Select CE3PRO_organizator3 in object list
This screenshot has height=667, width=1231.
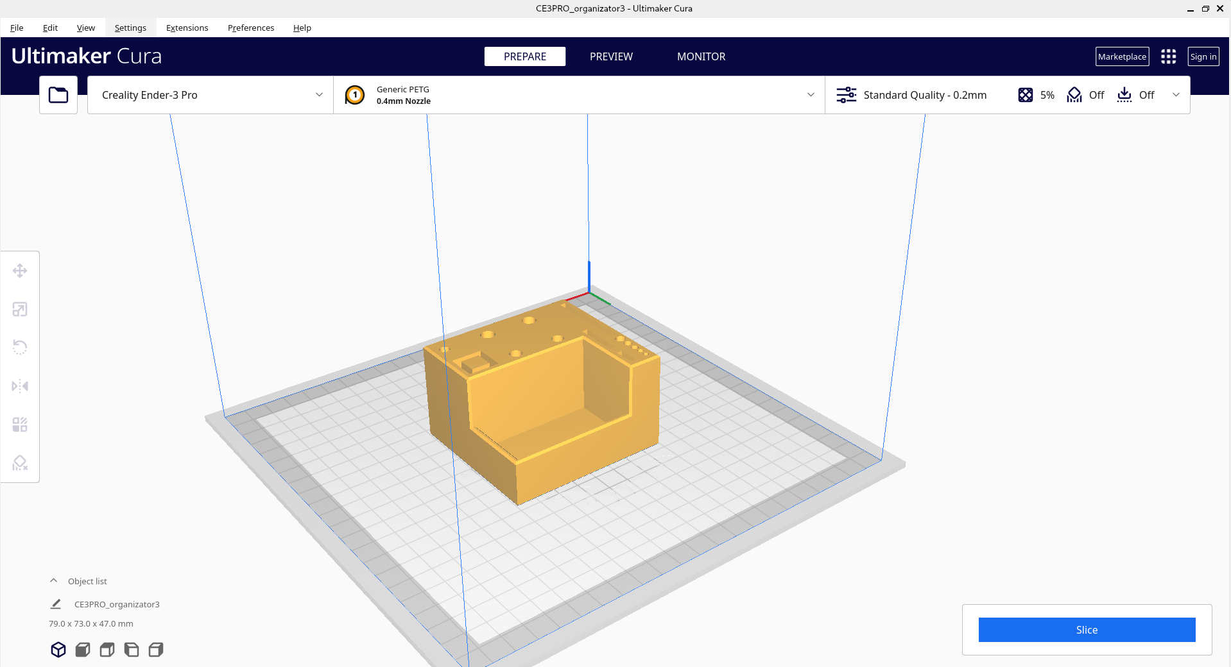pyautogui.click(x=117, y=604)
